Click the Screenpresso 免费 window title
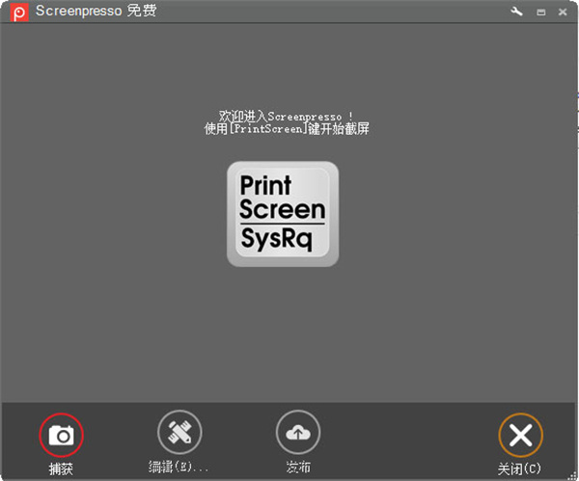The width and height of the screenshot is (579, 481). [96, 12]
